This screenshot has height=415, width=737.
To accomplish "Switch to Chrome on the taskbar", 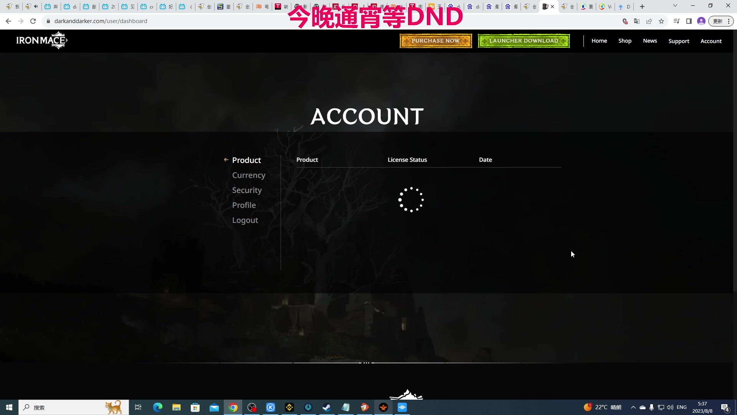I will click(233, 407).
